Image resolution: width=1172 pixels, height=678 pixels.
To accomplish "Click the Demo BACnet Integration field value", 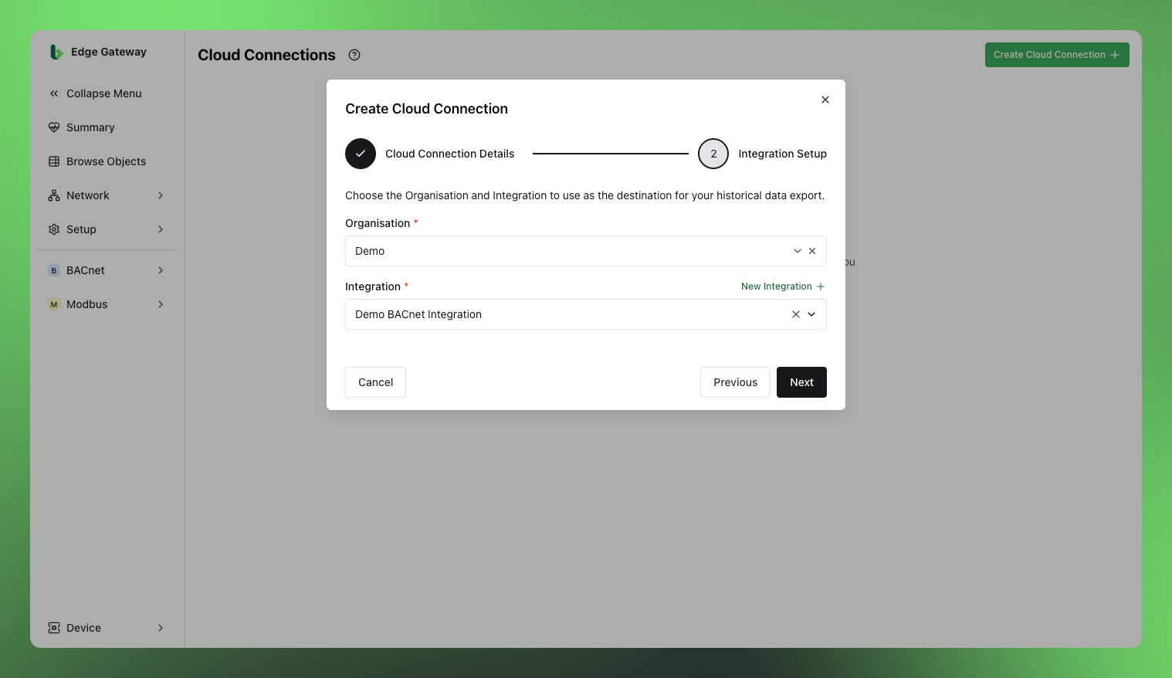I will click(x=418, y=314).
